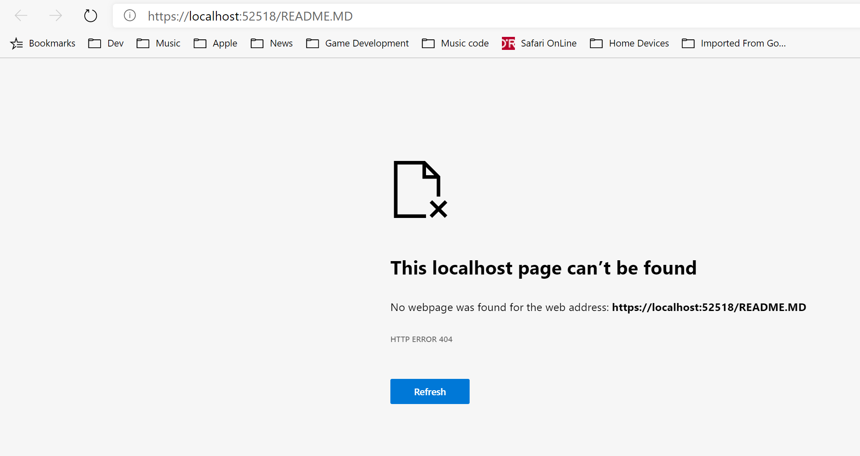Click the browser back arrow
860x456 pixels.
pos(21,16)
